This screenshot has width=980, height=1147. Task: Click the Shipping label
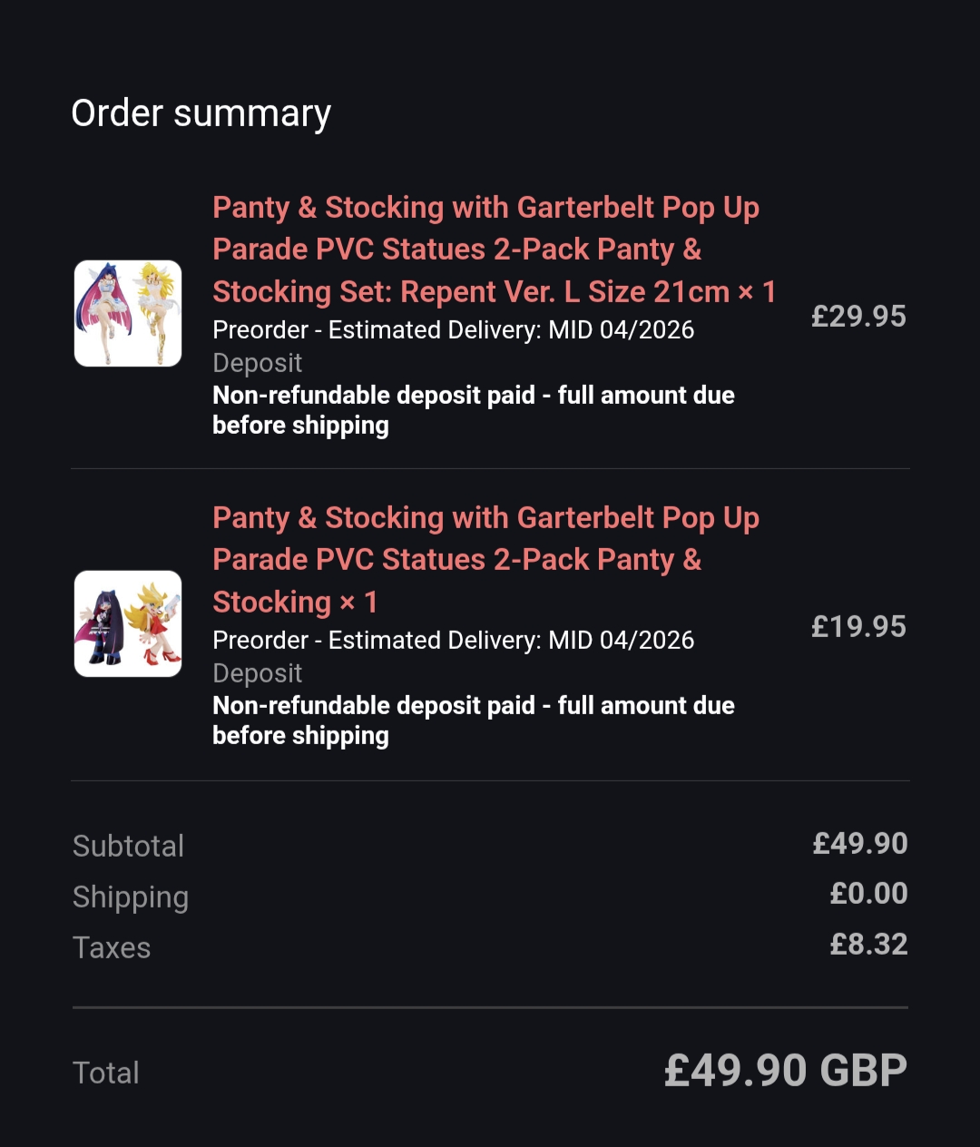pos(131,897)
